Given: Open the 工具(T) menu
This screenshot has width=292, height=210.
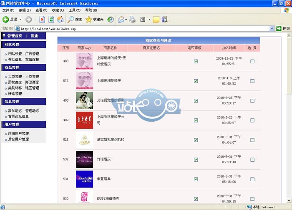Looking at the screenshot, I should [75, 10].
